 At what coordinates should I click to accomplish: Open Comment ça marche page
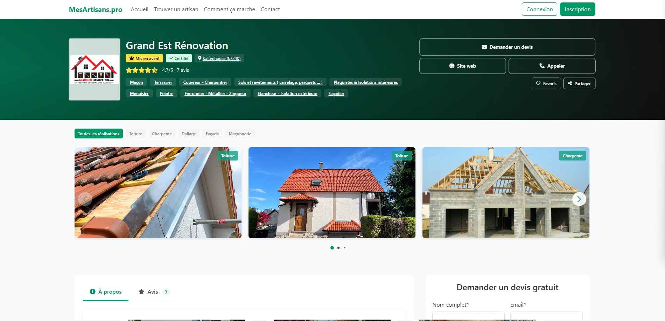[x=229, y=9]
